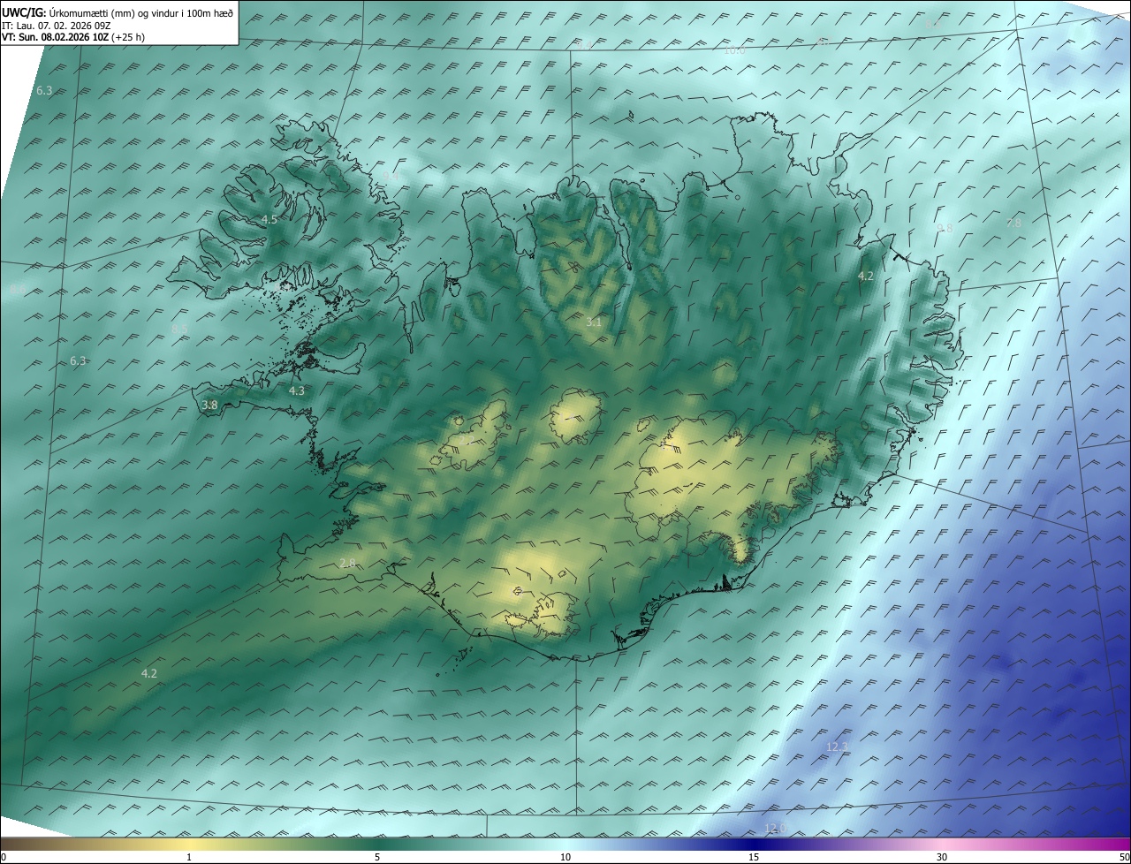The height and width of the screenshot is (864, 1131).
Task: Click the 9.8 value label off the east coast
Action: click(945, 228)
